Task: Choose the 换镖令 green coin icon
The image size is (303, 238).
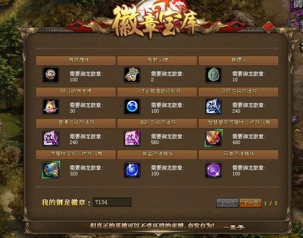Action: 213,75
